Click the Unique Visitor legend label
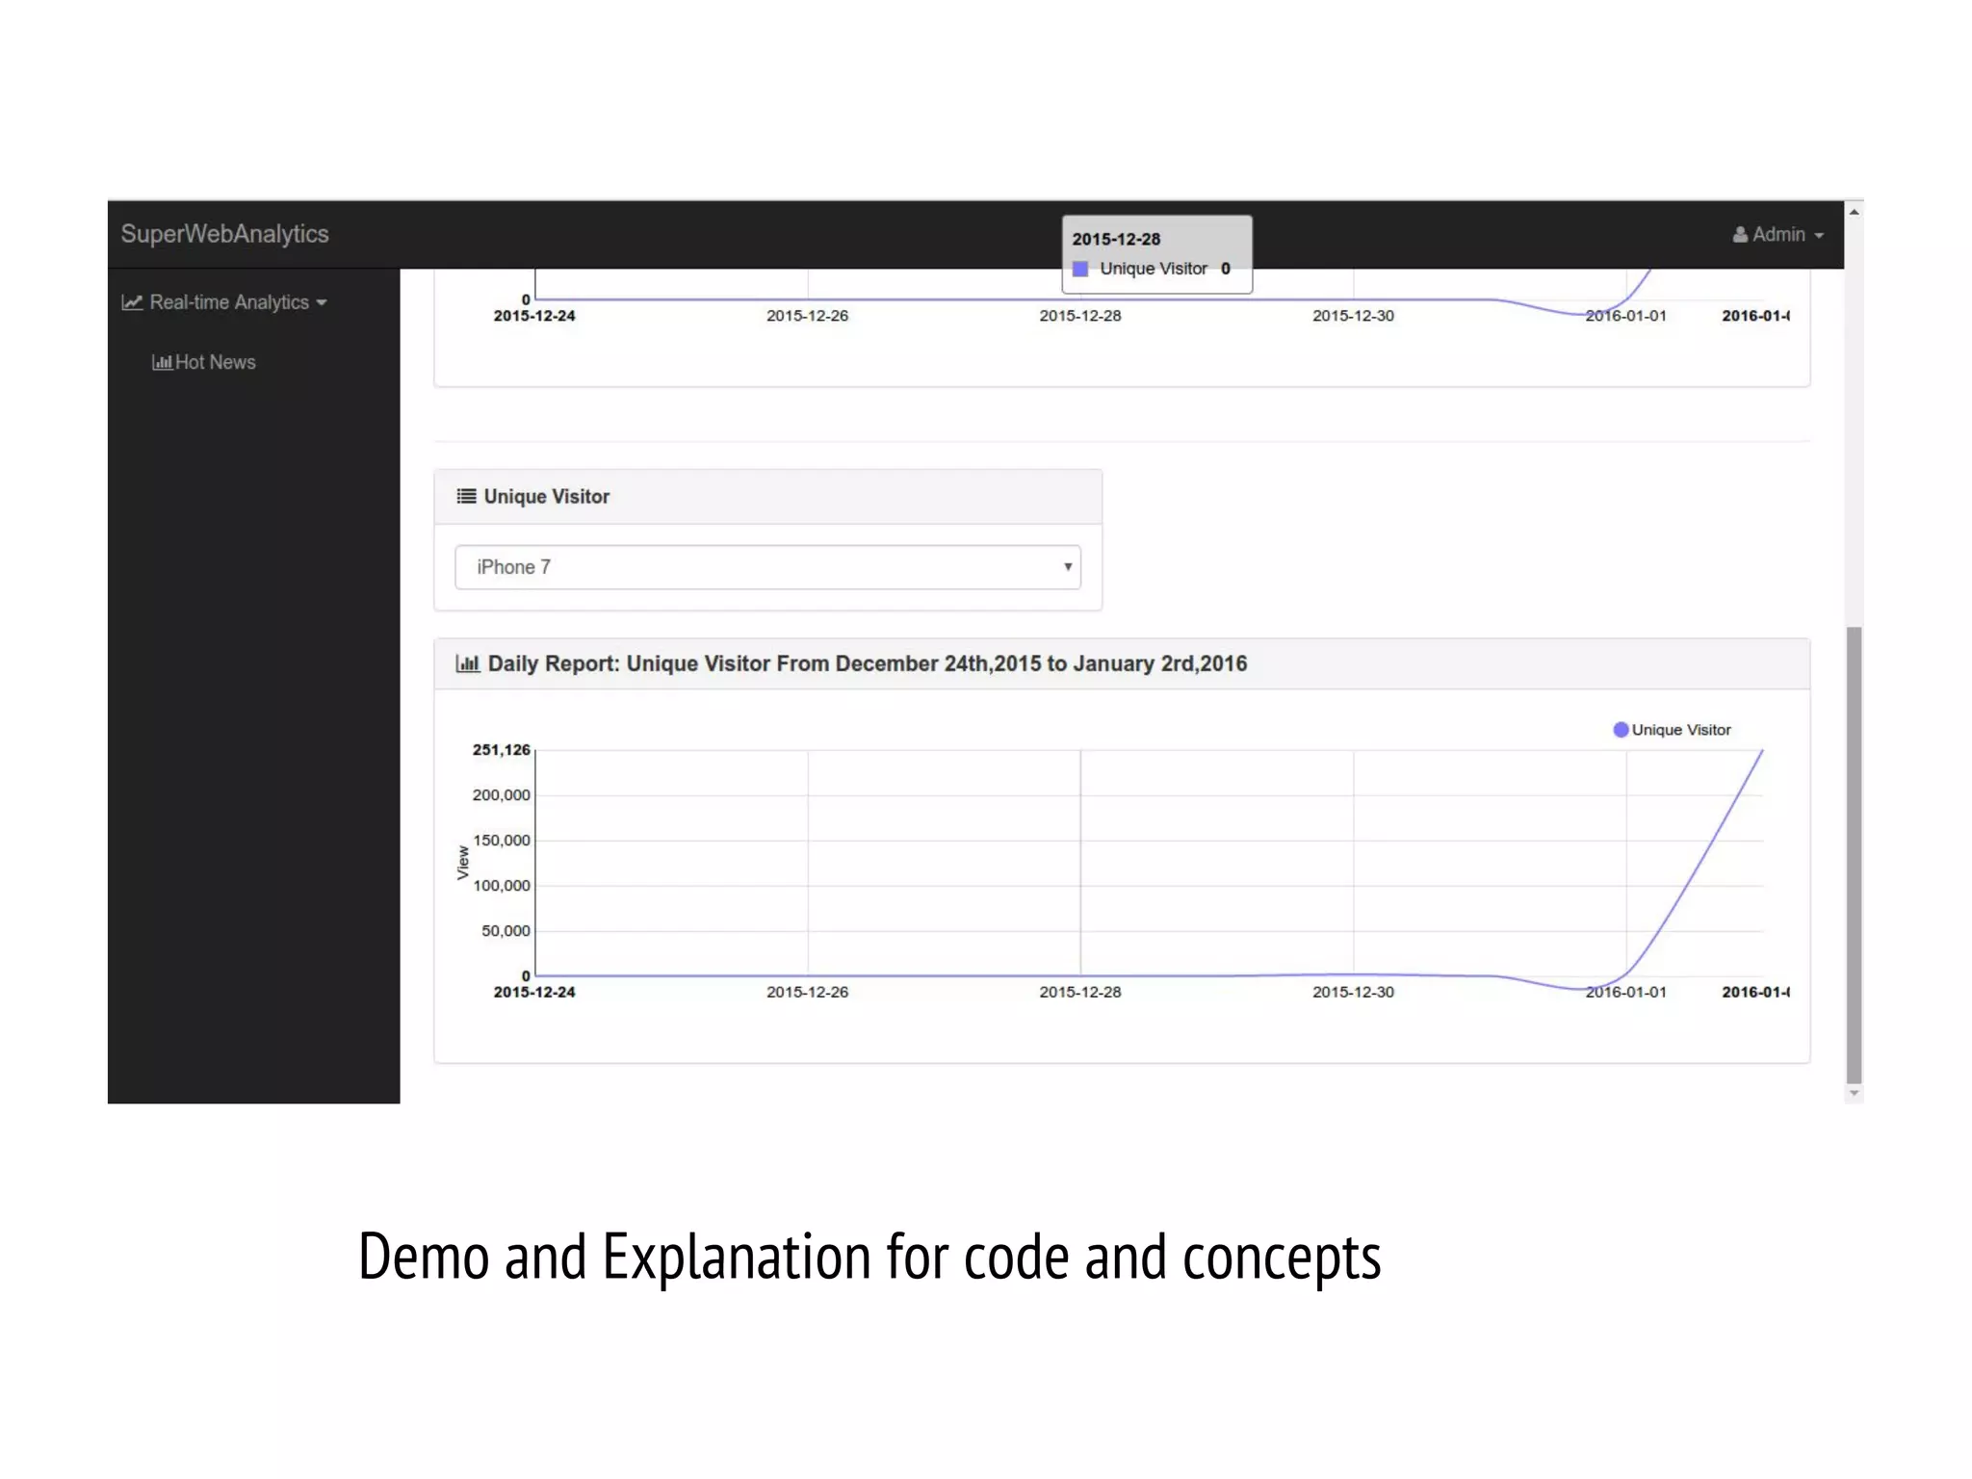 pyautogui.click(x=1681, y=730)
